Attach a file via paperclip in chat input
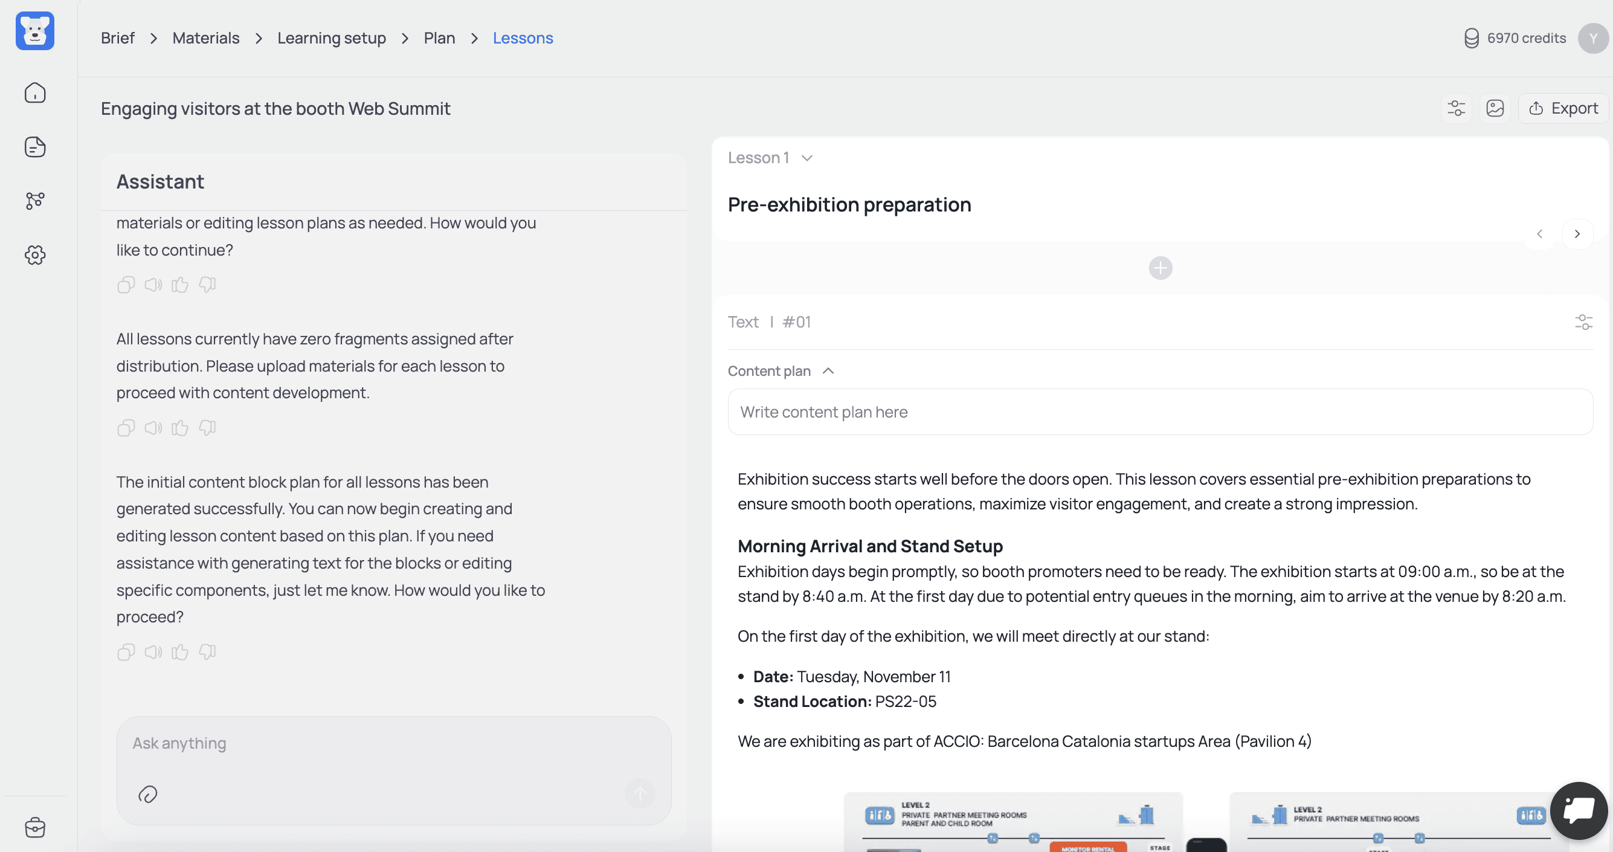This screenshot has height=852, width=1613. tap(149, 795)
